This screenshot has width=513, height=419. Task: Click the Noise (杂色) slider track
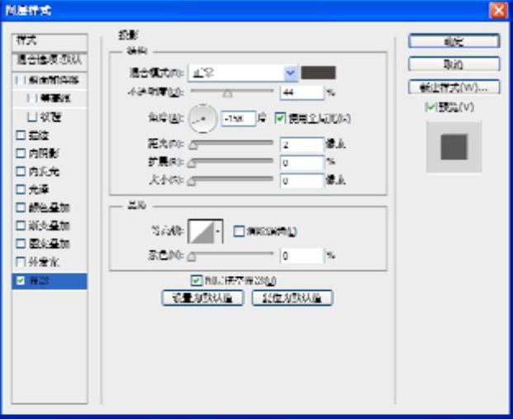point(232,254)
